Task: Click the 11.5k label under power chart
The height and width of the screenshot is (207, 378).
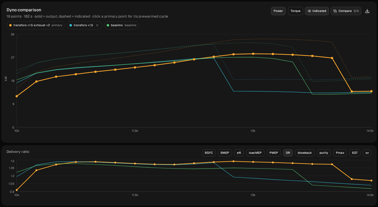Action: 135,131
